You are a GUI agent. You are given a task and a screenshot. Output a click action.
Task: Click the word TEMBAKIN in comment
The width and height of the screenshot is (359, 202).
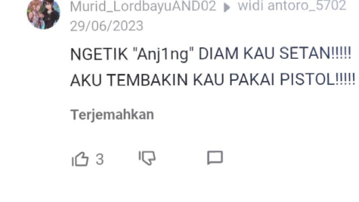[148, 80]
